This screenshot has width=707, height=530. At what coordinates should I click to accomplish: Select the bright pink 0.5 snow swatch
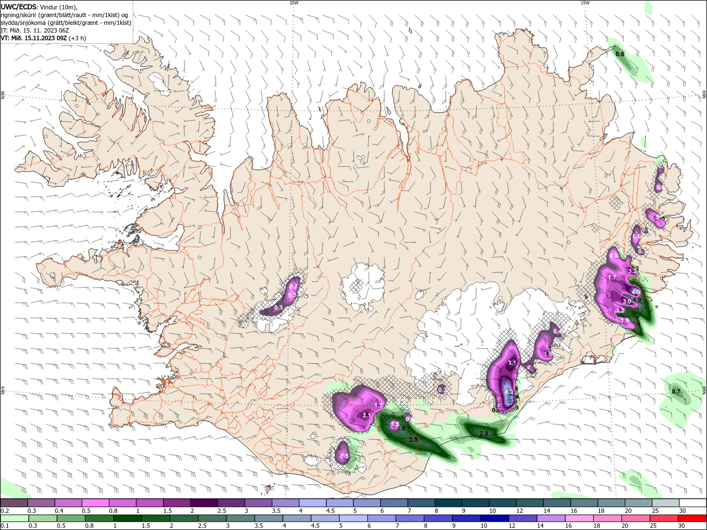coord(96,503)
